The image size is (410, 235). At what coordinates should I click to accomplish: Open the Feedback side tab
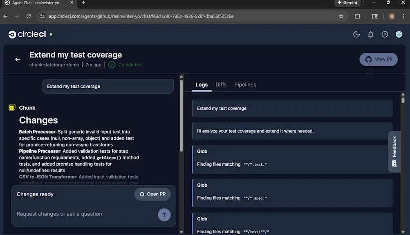tap(394, 151)
